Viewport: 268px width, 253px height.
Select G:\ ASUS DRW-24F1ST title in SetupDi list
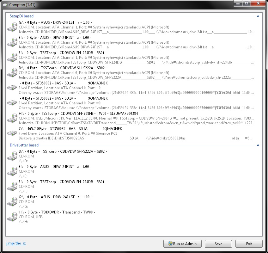click(55, 22)
